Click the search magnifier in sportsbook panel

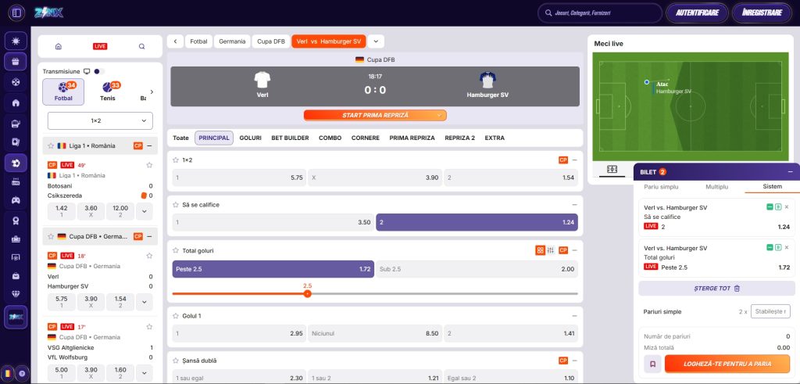click(142, 46)
